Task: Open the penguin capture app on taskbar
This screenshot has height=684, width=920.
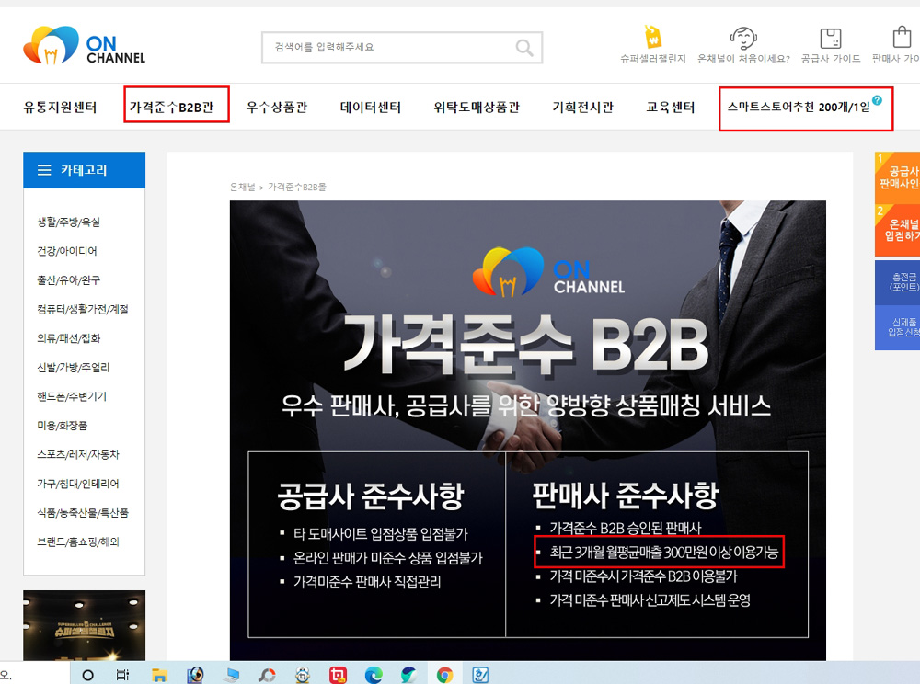Action: click(x=302, y=675)
